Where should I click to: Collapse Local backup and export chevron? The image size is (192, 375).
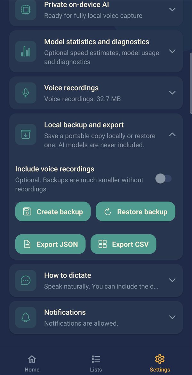click(172, 135)
